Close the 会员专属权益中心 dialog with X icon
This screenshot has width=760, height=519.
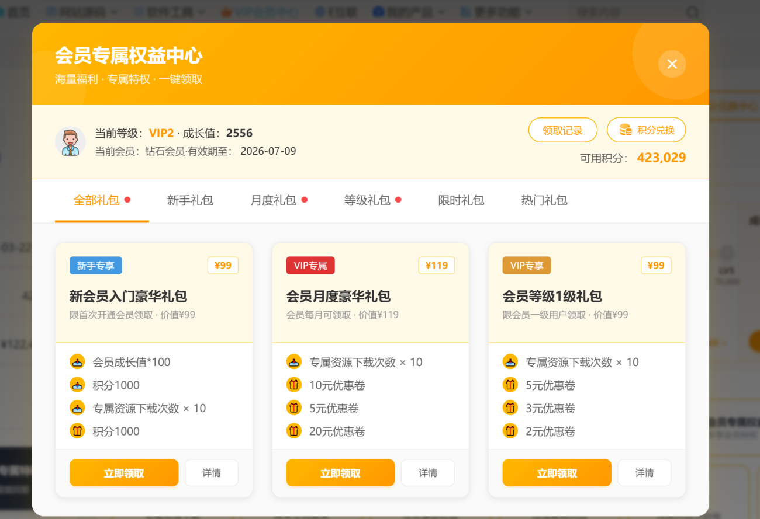pos(672,64)
